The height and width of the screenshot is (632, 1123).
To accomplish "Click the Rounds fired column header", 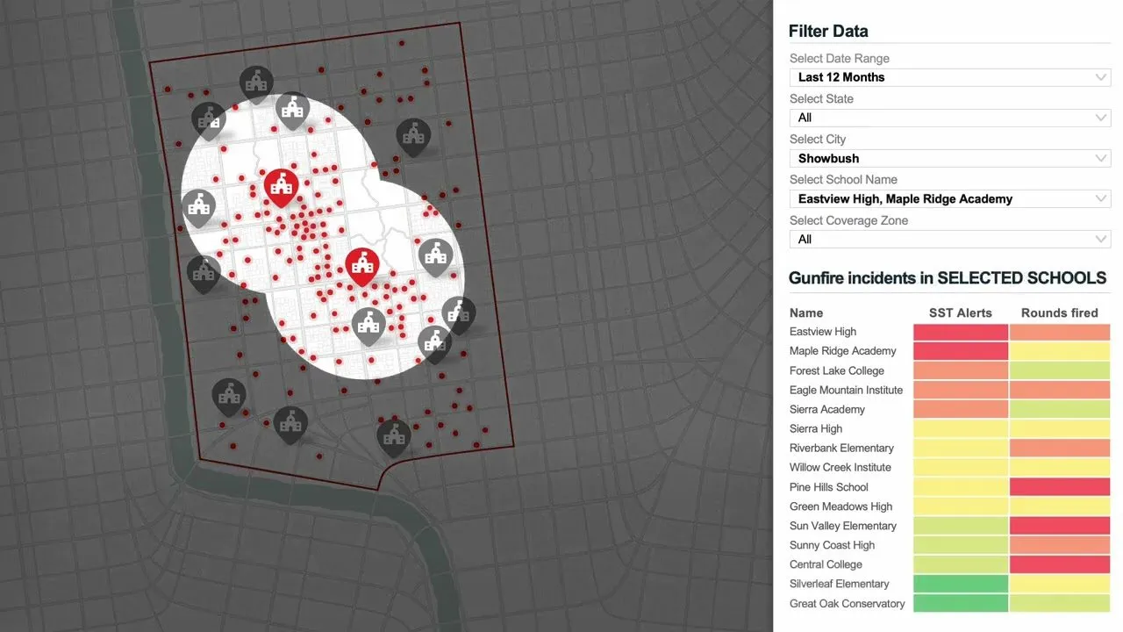I will (1061, 312).
